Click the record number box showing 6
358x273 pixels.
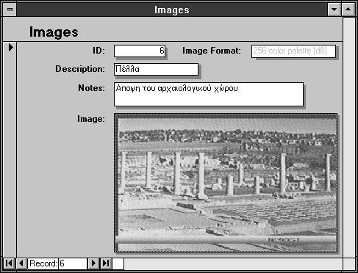(73, 263)
